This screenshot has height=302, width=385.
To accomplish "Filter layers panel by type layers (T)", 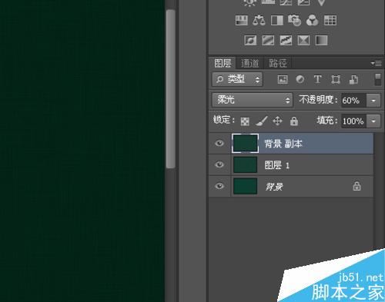I will pyautogui.click(x=318, y=79).
